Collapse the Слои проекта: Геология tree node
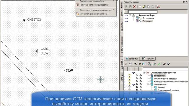The width and height of the screenshot is (189, 106). [144, 73]
